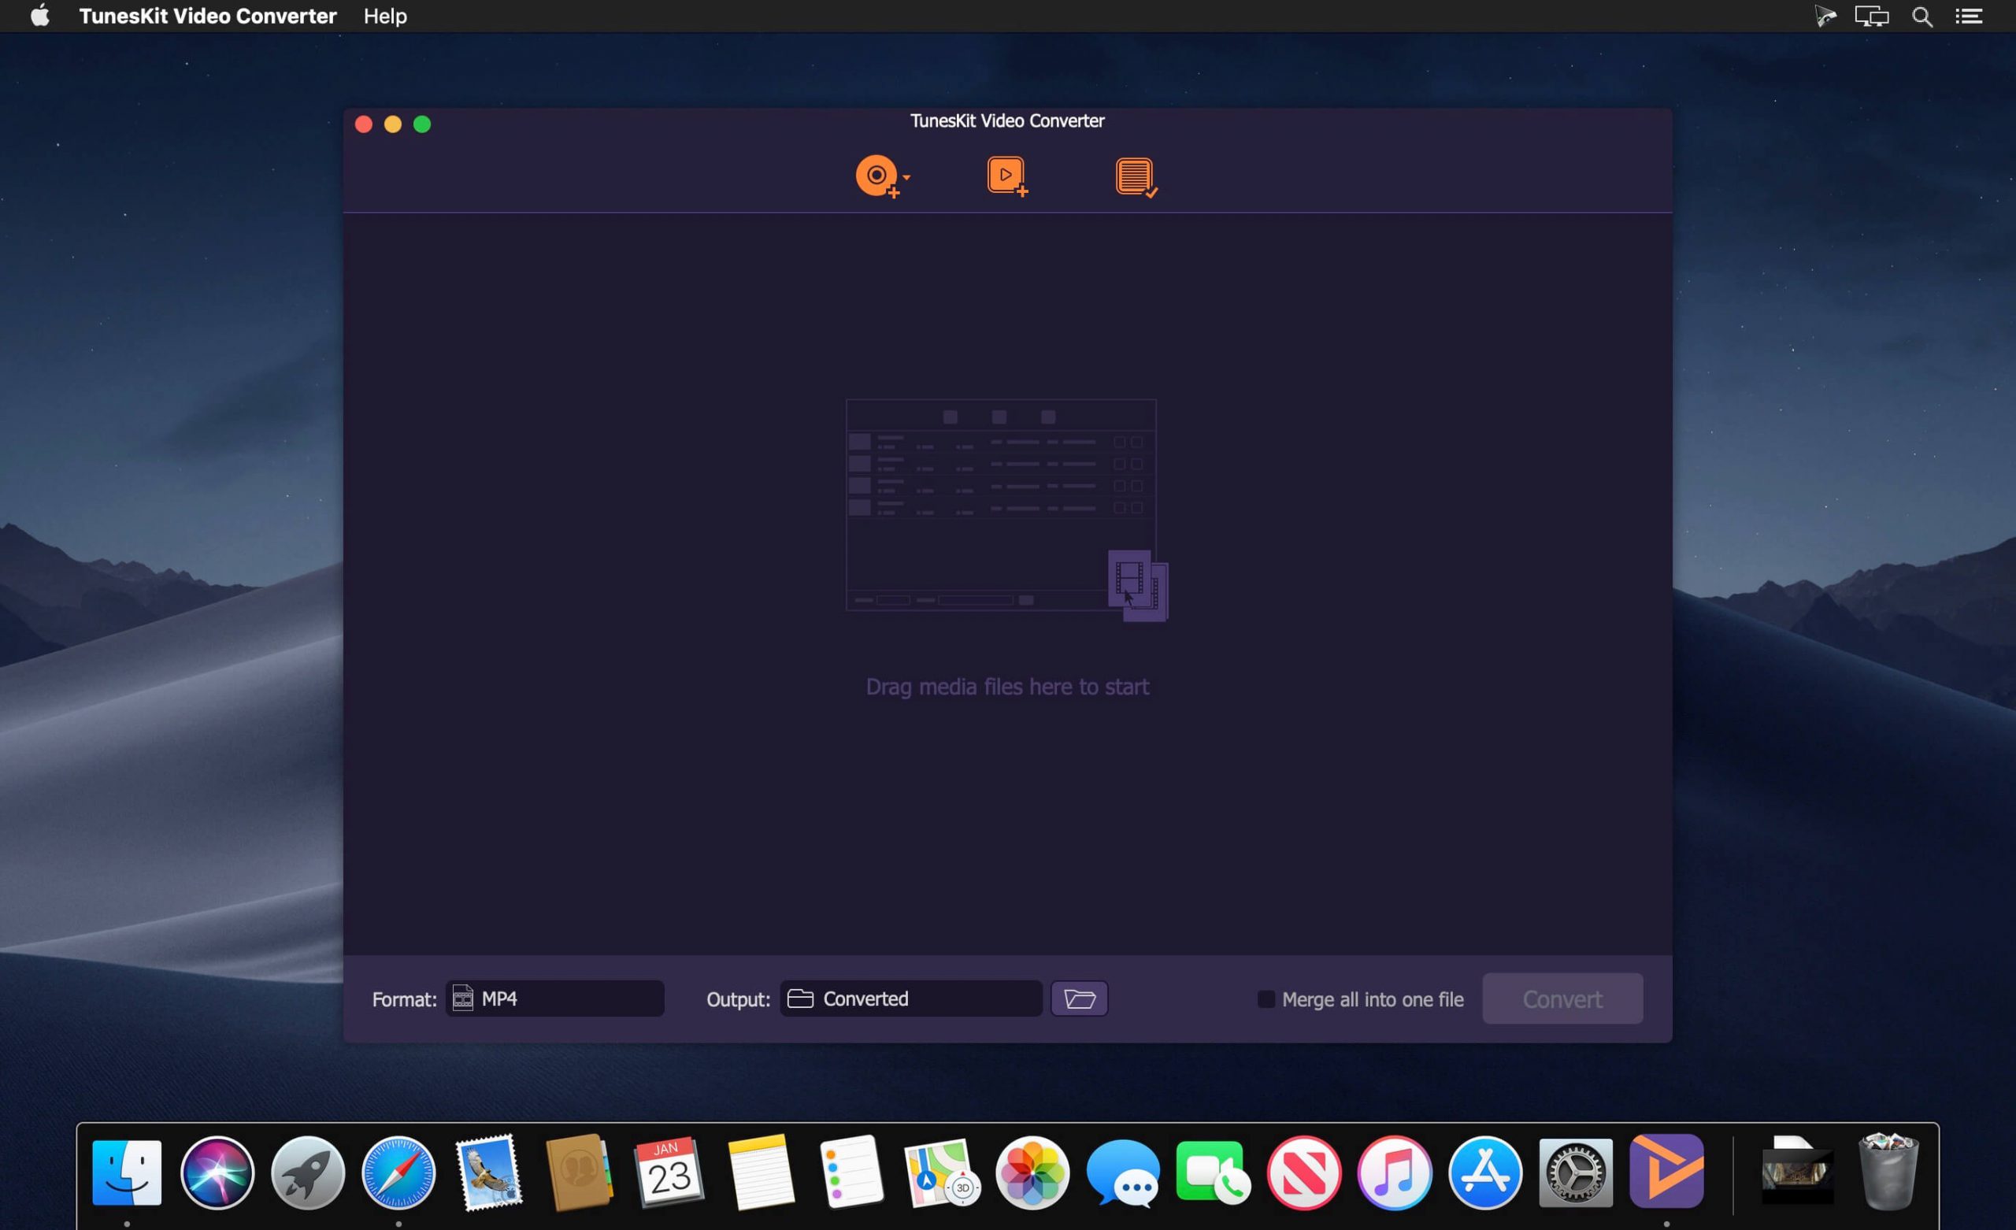Launch Safari from the Dock

pos(398,1173)
